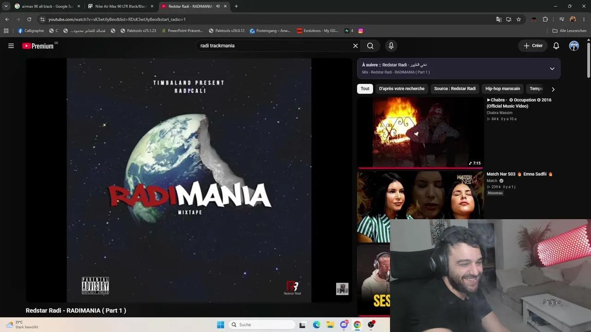Screen dimensions: 591x332
Task: Open the Calligraphie bookmark
Action: (31, 31)
